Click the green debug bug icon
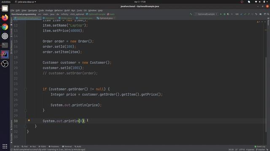Viewport: 270px width, 151px height. click(224, 14)
